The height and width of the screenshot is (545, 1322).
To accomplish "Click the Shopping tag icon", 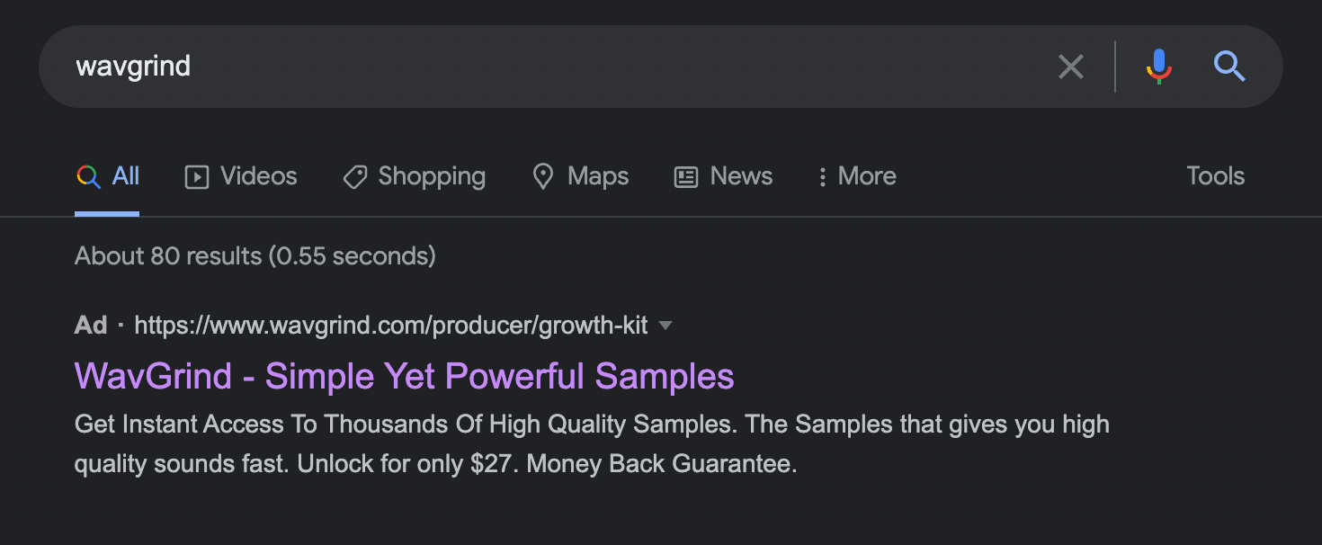I will pyautogui.click(x=354, y=176).
